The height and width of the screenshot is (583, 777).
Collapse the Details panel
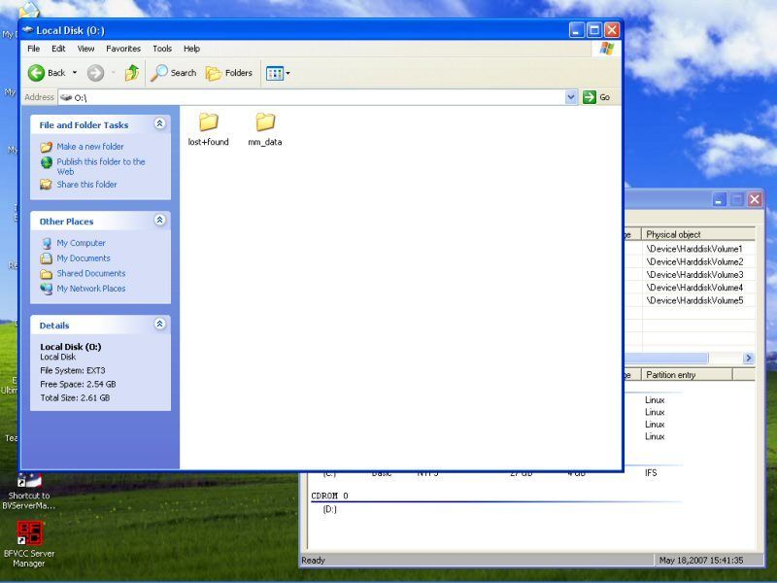click(x=159, y=324)
